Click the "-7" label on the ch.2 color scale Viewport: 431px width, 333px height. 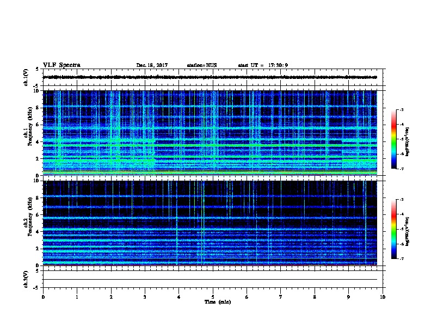401,258
